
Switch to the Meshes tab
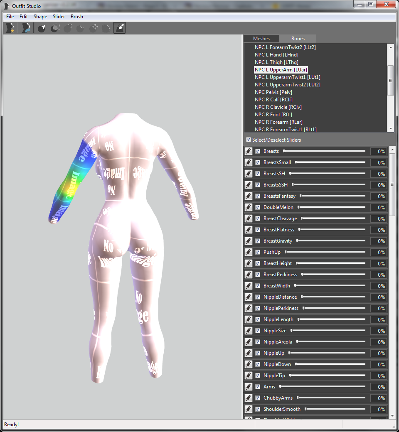tap(261, 39)
